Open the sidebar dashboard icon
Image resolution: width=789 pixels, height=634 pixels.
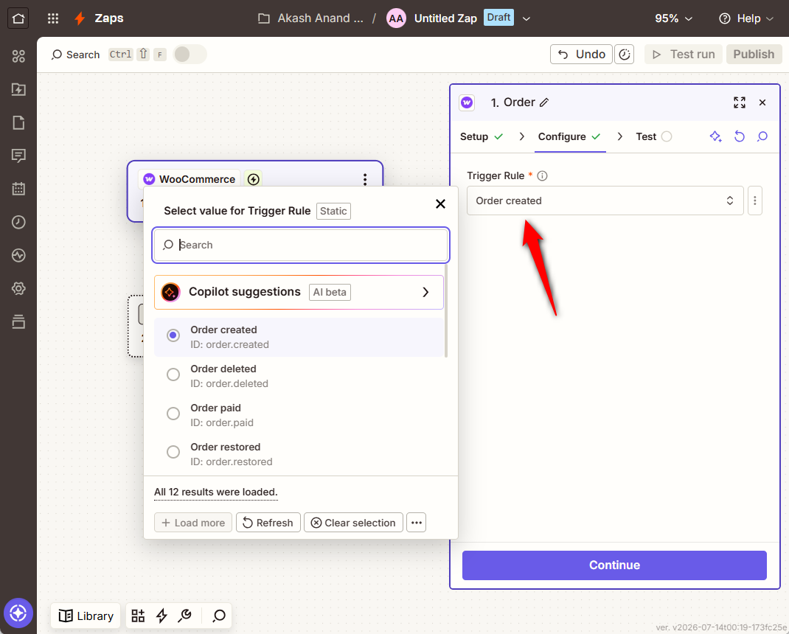18,56
